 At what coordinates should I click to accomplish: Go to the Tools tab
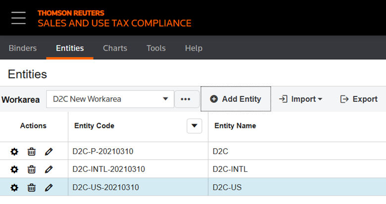coord(156,48)
